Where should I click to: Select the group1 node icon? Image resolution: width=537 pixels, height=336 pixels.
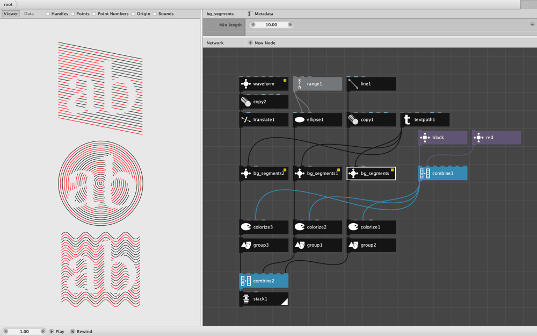point(299,245)
